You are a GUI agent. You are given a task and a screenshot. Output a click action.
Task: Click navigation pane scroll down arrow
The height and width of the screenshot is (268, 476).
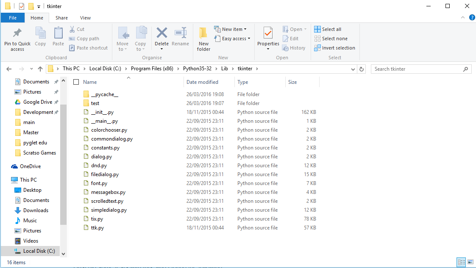[x=64, y=254]
